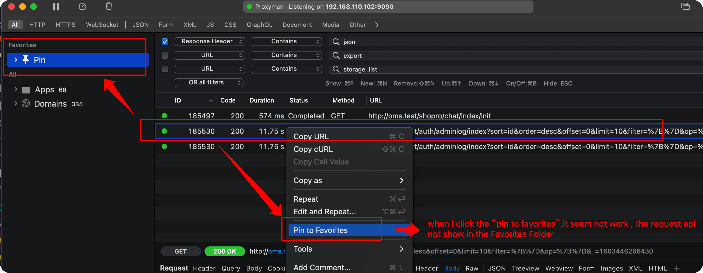Viewport: 703px width, 273px height.
Task: Choose Add Comment in the context menu
Action: click(x=349, y=267)
